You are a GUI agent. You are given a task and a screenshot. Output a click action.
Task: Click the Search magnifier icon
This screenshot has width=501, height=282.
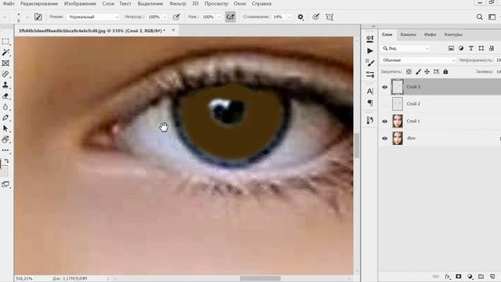[x=479, y=17]
